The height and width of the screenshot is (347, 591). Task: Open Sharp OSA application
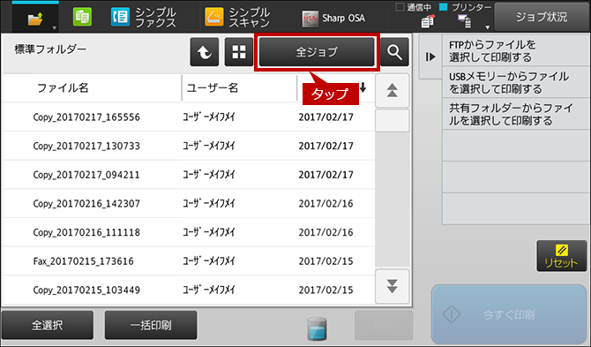click(x=333, y=19)
